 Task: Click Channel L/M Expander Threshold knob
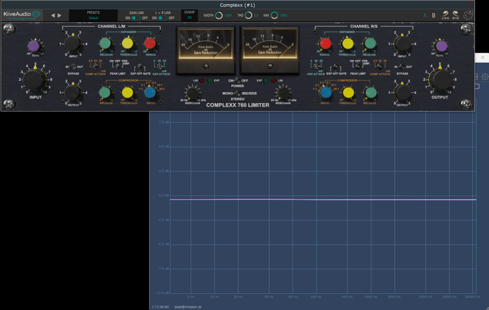[128, 43]
